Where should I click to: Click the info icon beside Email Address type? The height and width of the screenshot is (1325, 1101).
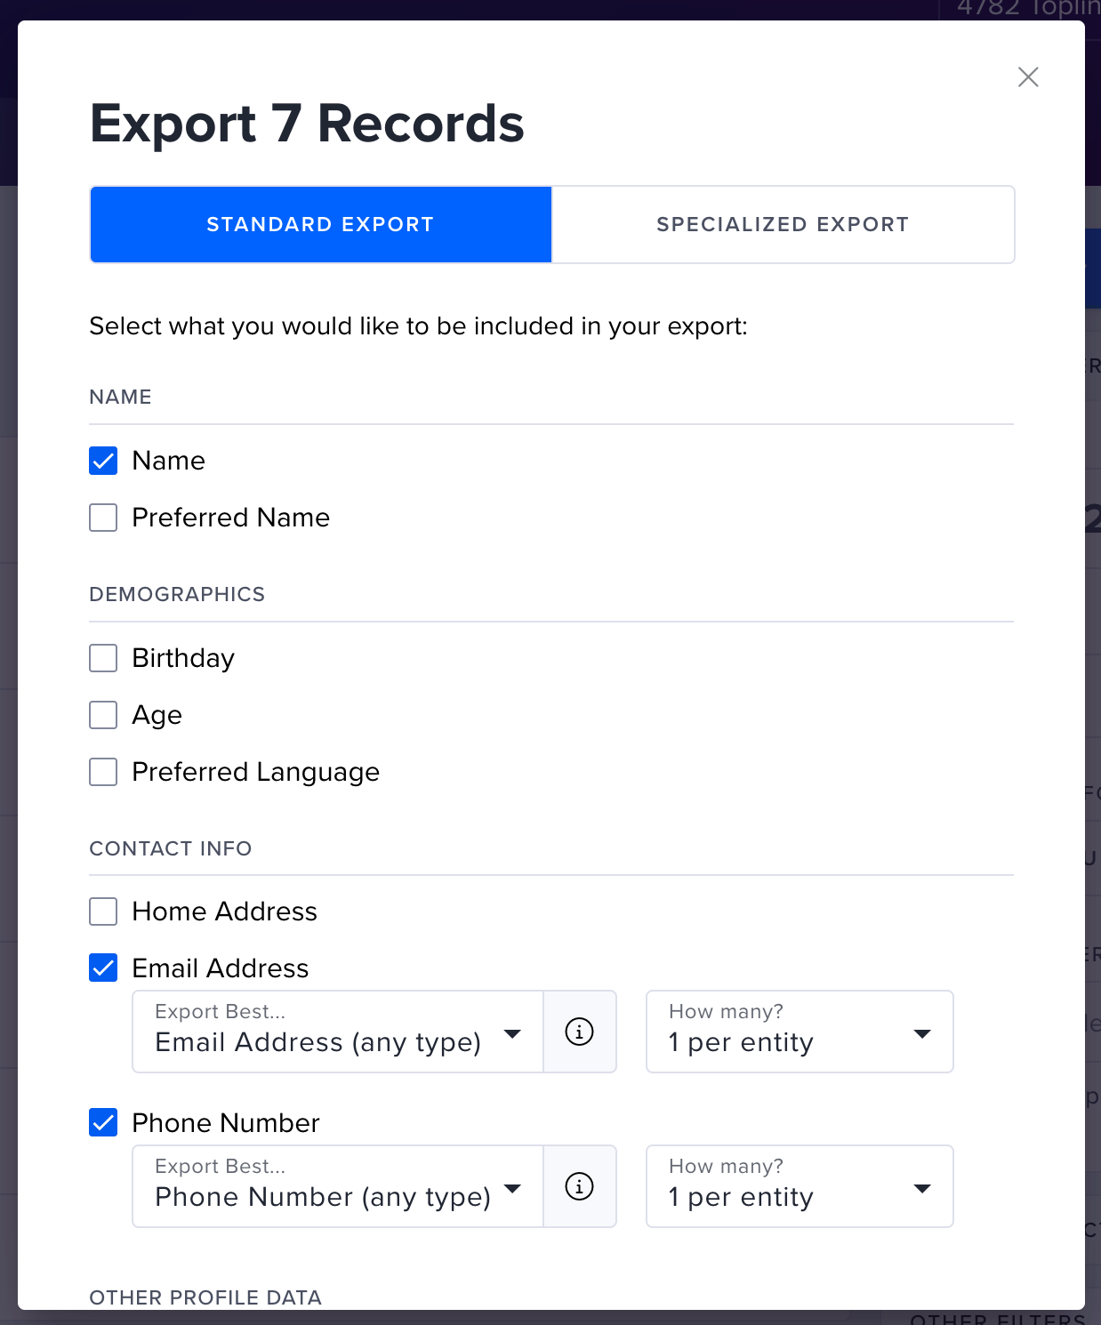[x=580, y=1032]
